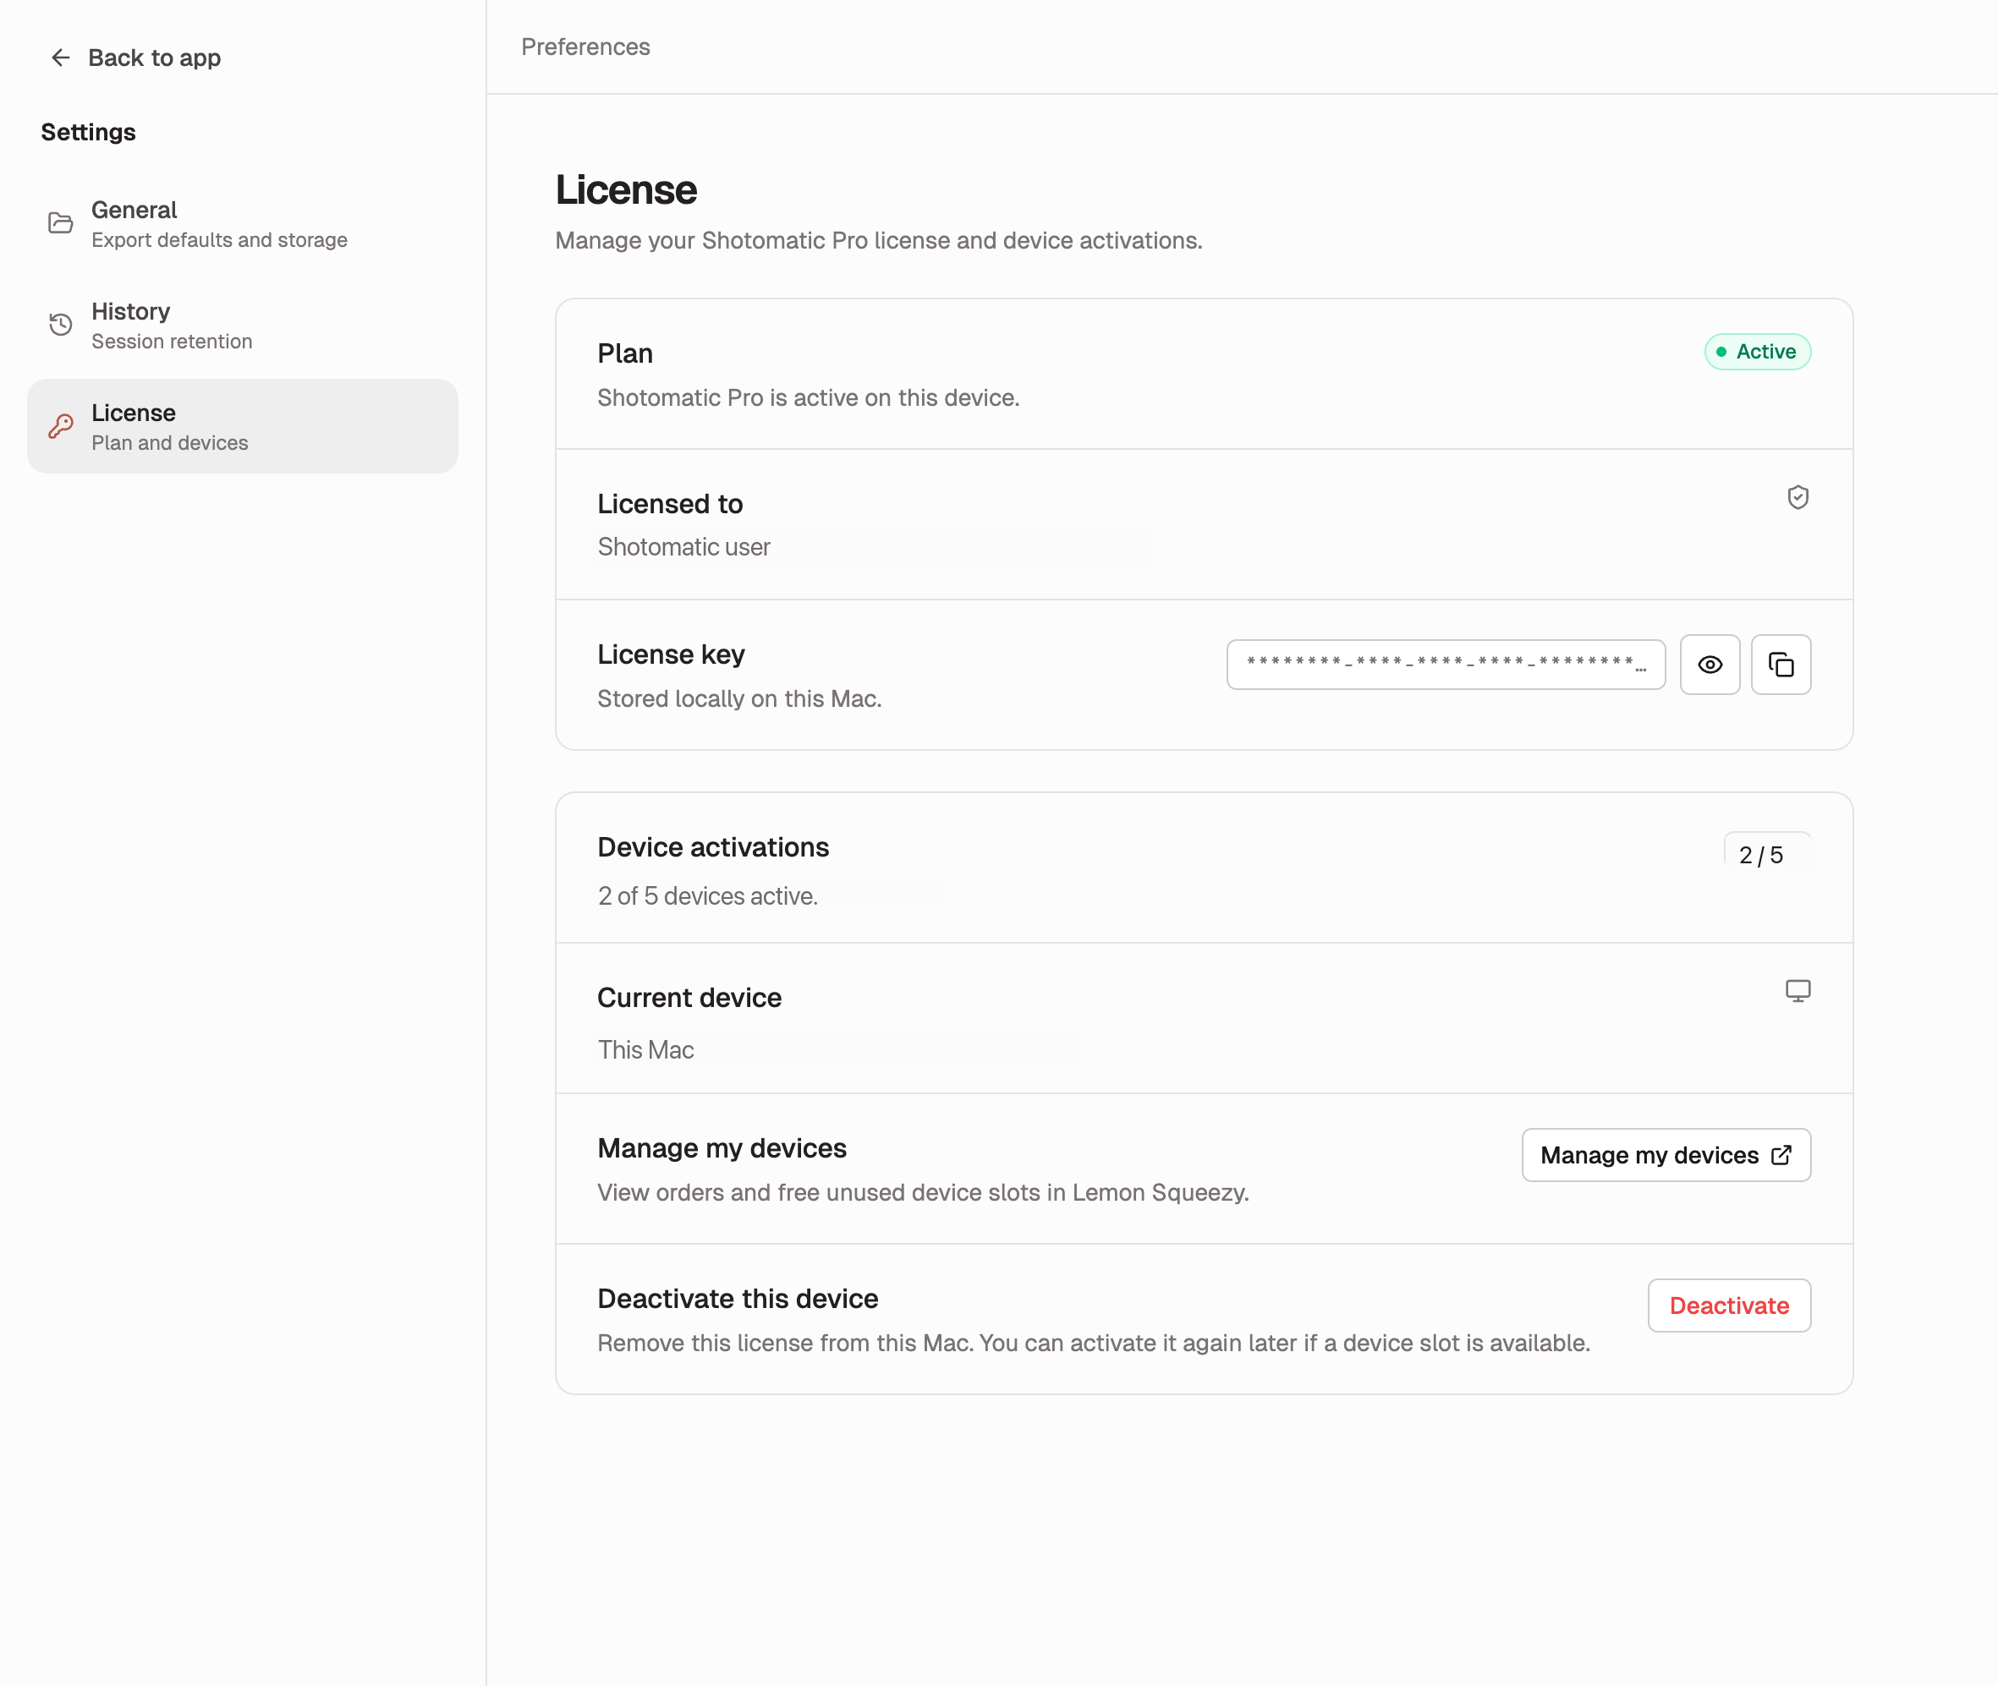1998x1686 pixels.
Task: Click 'Shotomatic Pro is active on this device.' text
Action: pos(808,397)
